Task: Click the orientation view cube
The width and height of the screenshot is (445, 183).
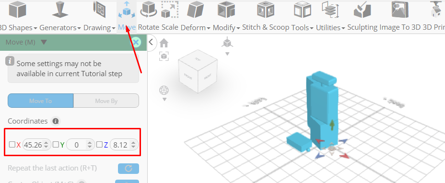Action: pos(198,71)
